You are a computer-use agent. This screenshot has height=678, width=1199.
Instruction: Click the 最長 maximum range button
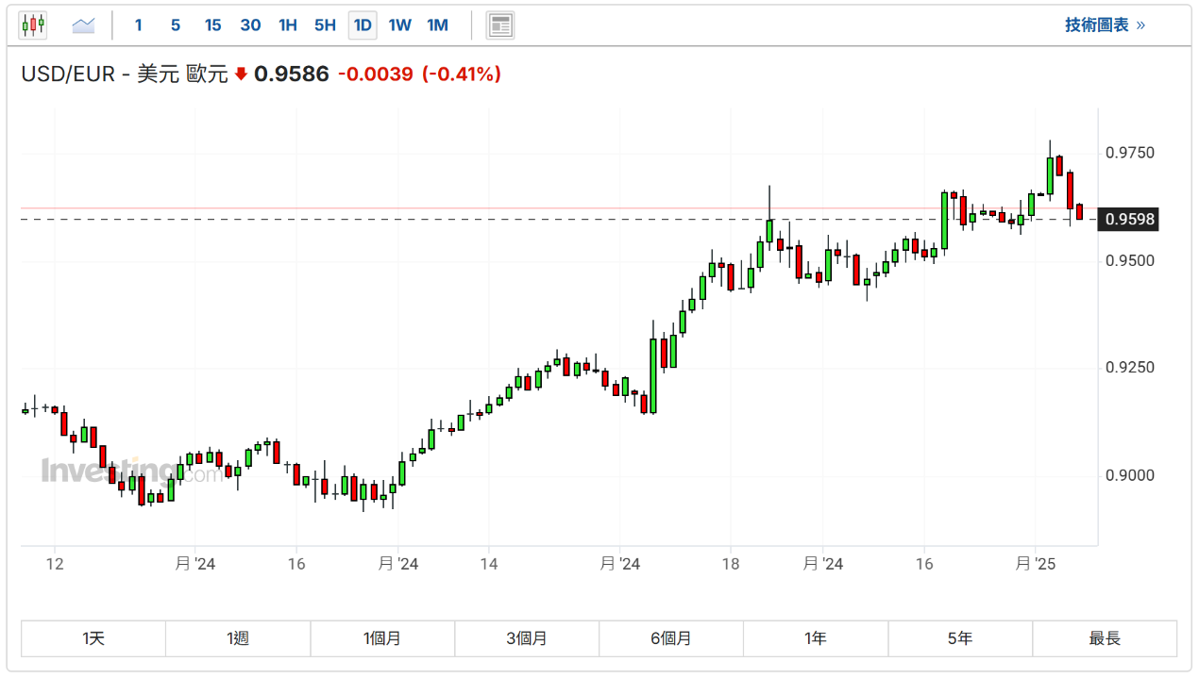click(x=1105, y=638)
